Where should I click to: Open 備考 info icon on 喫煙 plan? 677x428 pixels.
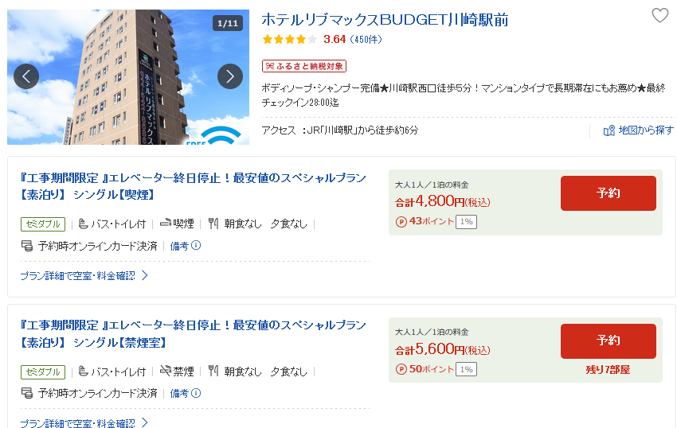pos(196,246)
